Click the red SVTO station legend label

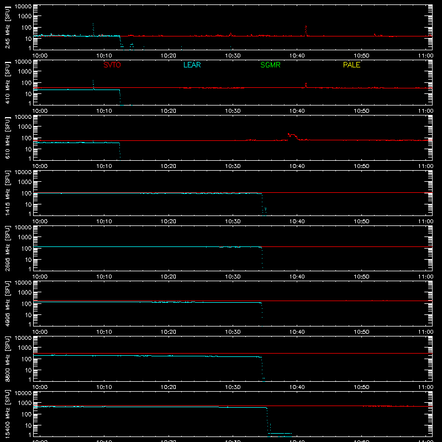click(x=112, y=65)
